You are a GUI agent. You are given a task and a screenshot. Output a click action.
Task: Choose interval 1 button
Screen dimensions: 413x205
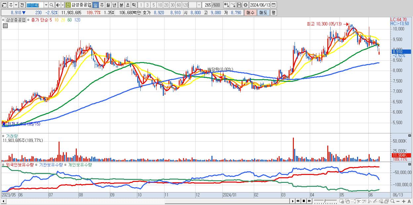point(141,5)
